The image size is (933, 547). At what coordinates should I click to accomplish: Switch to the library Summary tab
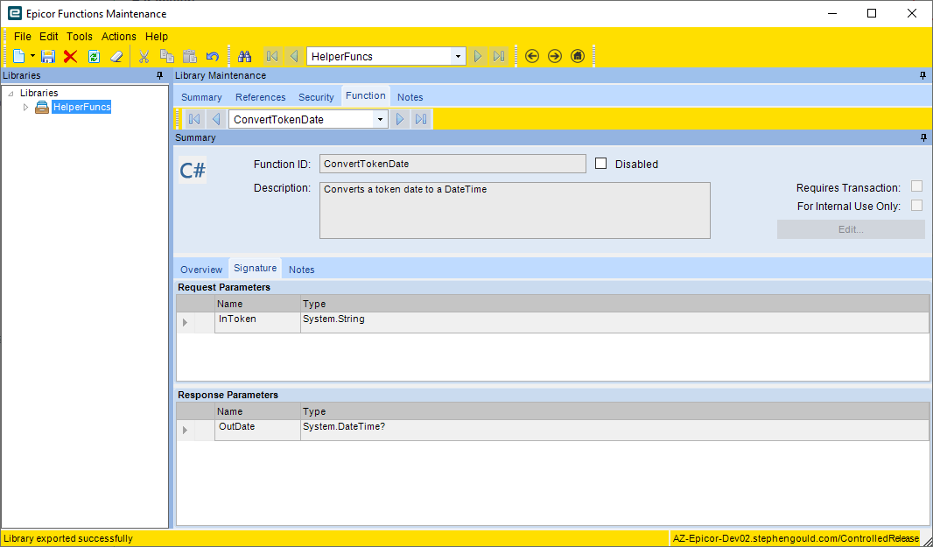[x=201, y=97]
